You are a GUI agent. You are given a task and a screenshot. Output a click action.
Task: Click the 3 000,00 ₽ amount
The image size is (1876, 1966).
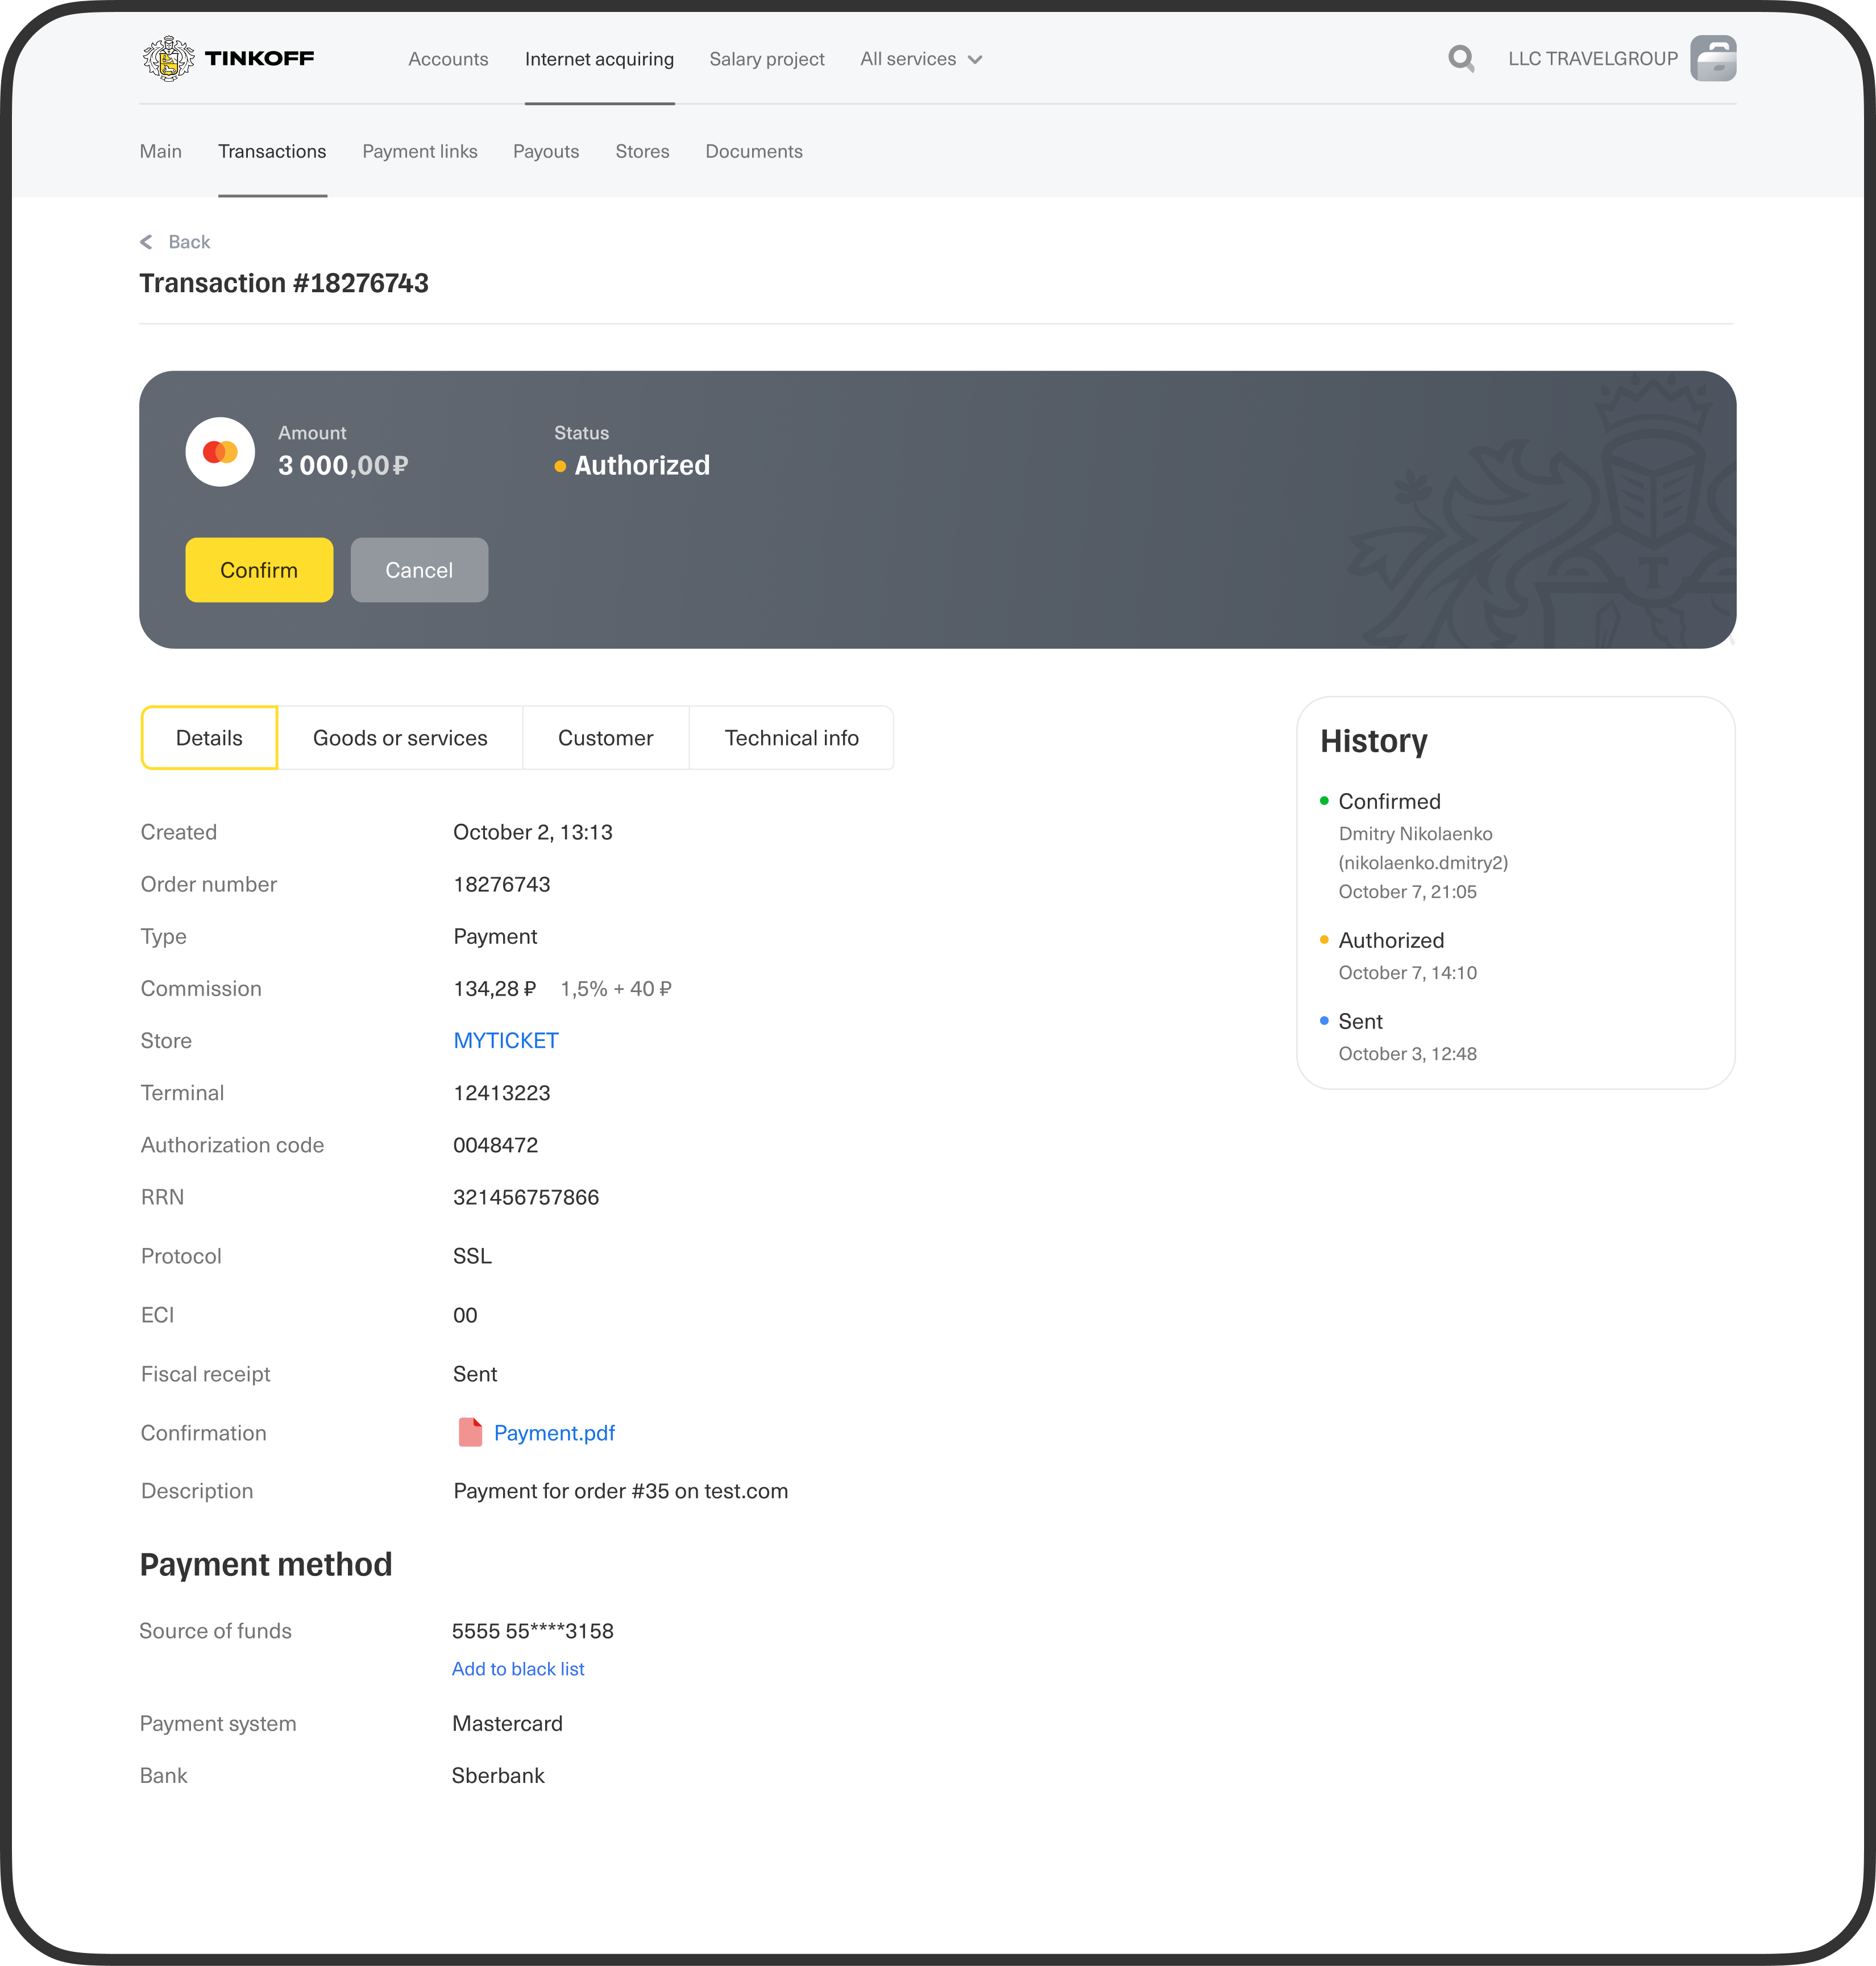pos(343,466)
